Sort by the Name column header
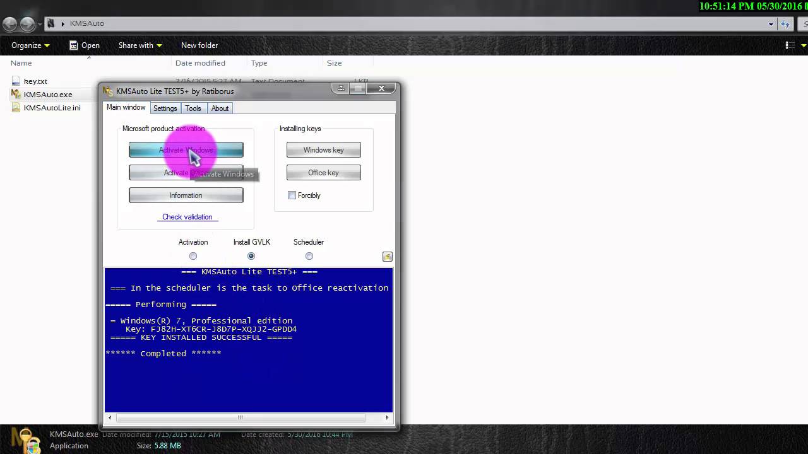This screenshot has width=808, height=454. pos(21,63)
